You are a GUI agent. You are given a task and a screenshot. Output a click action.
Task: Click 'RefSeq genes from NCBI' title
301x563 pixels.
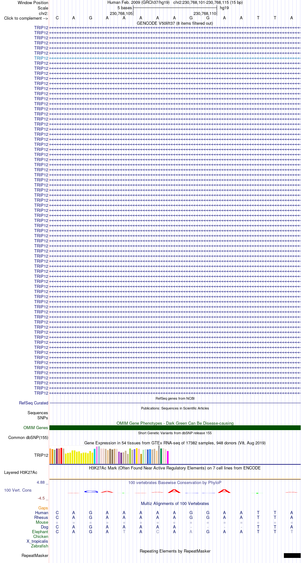coord(175,398)
